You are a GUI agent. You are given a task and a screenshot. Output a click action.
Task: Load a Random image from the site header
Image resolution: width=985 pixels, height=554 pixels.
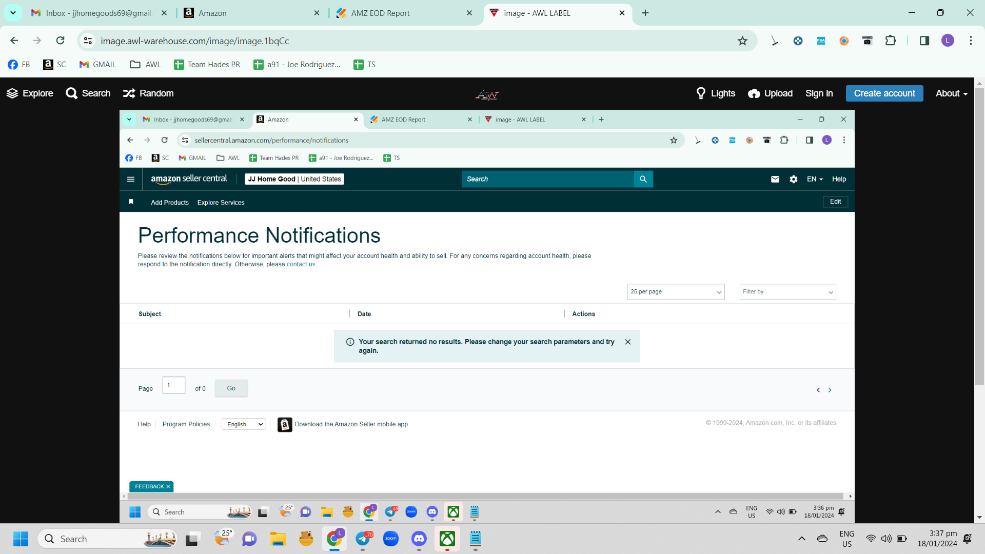tap(148, 93)
